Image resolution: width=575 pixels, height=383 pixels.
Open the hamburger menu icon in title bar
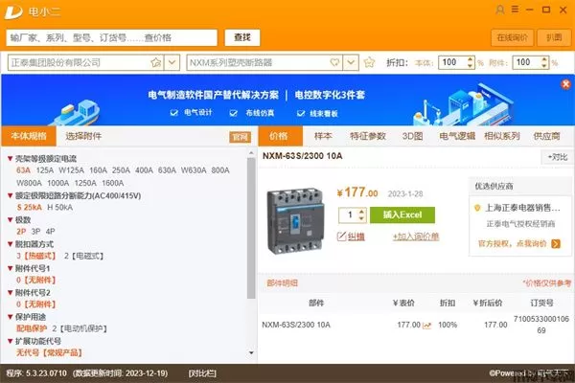pyautogui.click(x=515, y=10)
